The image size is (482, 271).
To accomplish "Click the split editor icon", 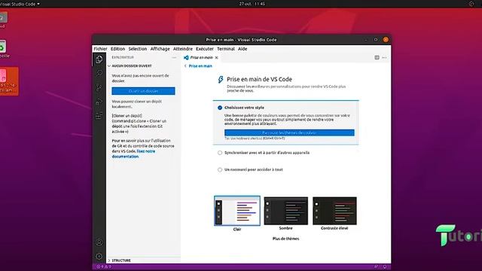I will 377,57.
